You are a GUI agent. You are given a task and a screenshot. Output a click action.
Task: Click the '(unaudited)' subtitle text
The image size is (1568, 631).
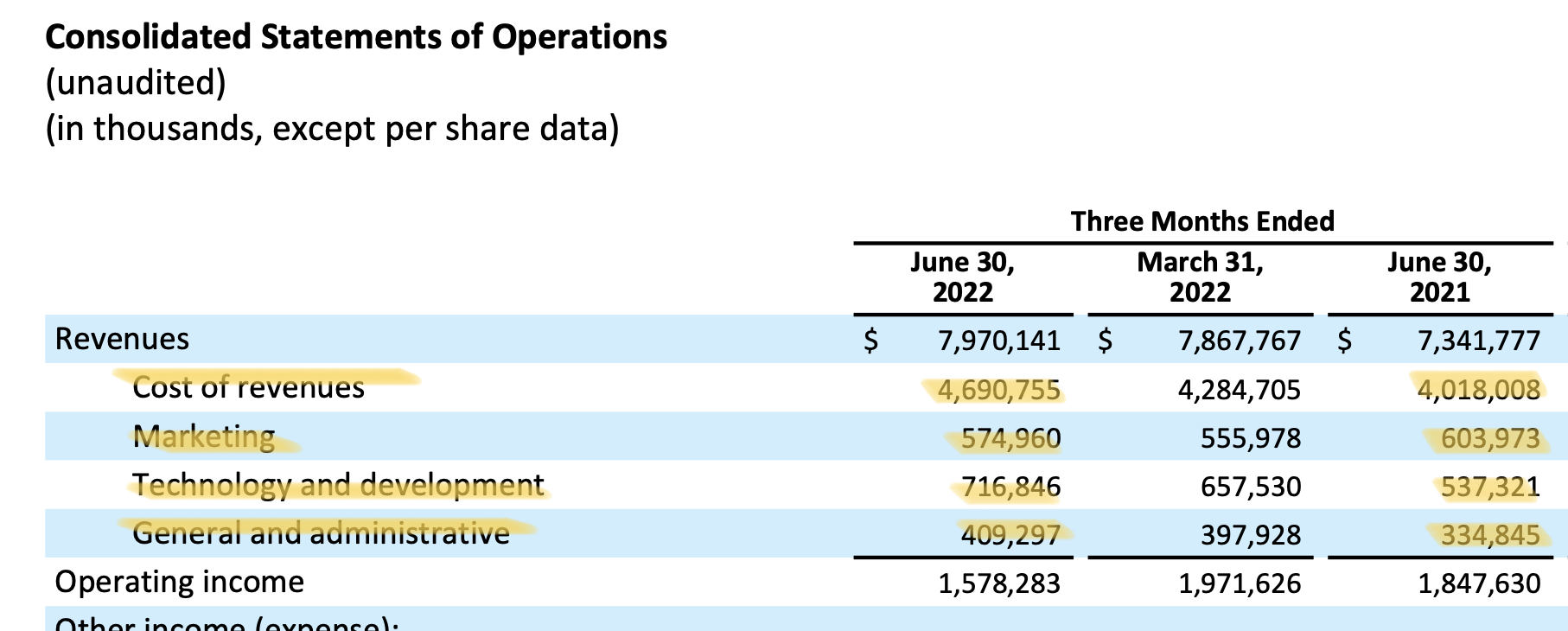[x=136, y=83]
